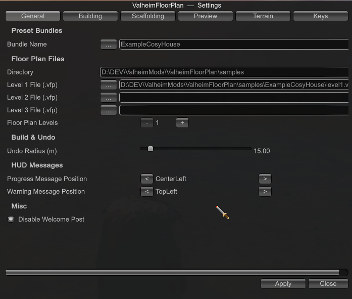Open the Scaffolding tab
Screen dimensions: 352x299
[147, 16]
